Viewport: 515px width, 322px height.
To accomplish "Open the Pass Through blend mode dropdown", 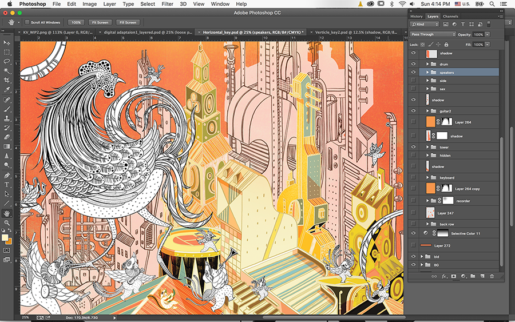I will (x=433, y=34).
